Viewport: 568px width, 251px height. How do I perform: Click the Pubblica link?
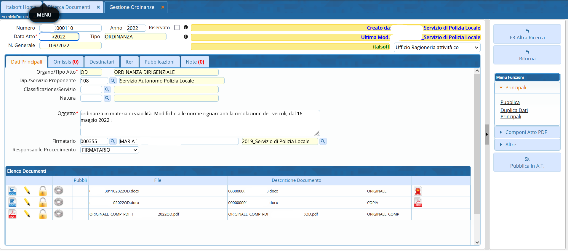(x=510, y=102)
